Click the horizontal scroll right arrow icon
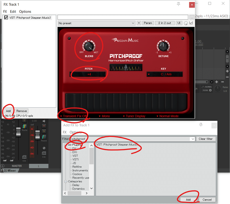 pyautogui.click(x=212, y=82)
